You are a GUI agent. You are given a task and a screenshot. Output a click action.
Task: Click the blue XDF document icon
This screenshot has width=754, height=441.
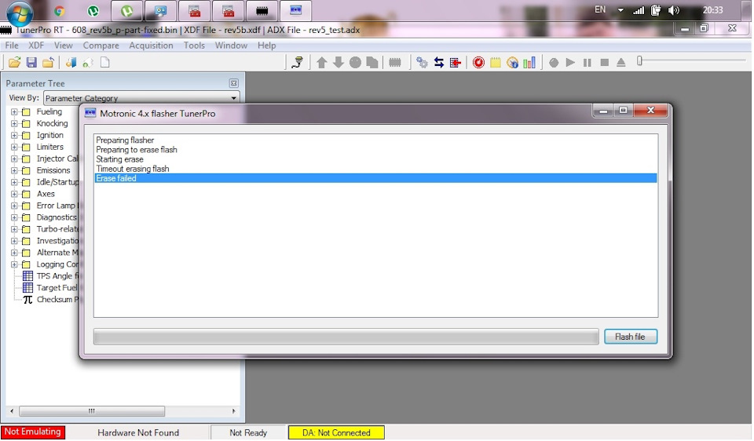71,63
